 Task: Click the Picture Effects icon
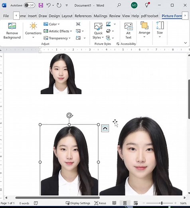[109, 31]
